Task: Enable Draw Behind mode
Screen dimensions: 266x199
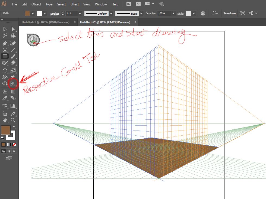Action: click(x=9, y=151)
